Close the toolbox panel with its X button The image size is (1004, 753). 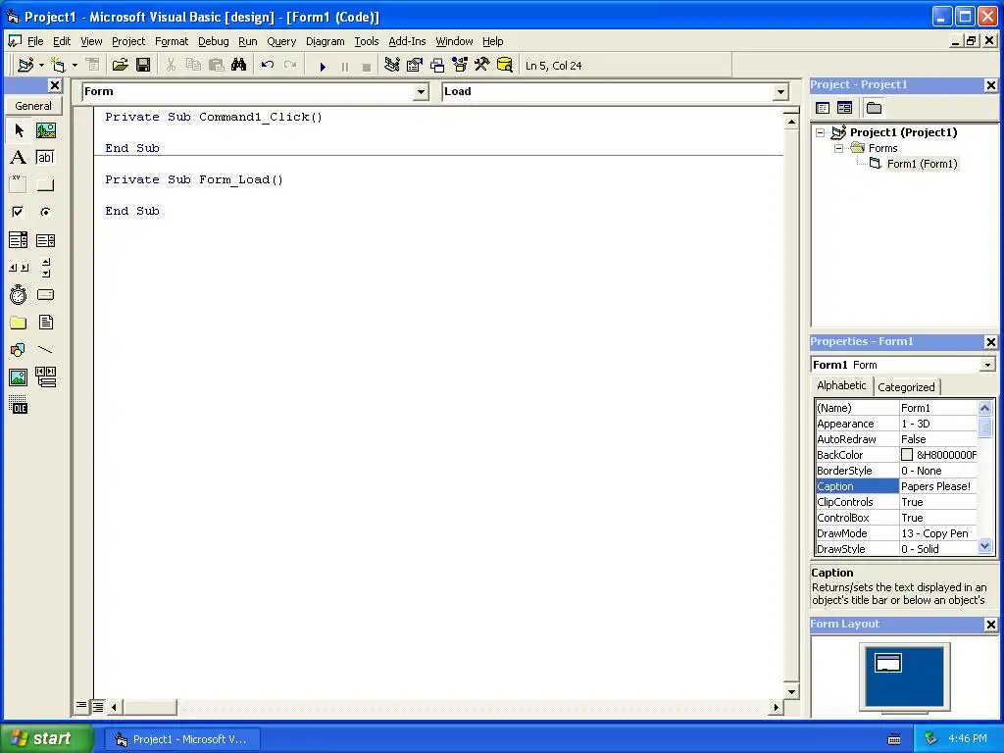coord(55,85)
